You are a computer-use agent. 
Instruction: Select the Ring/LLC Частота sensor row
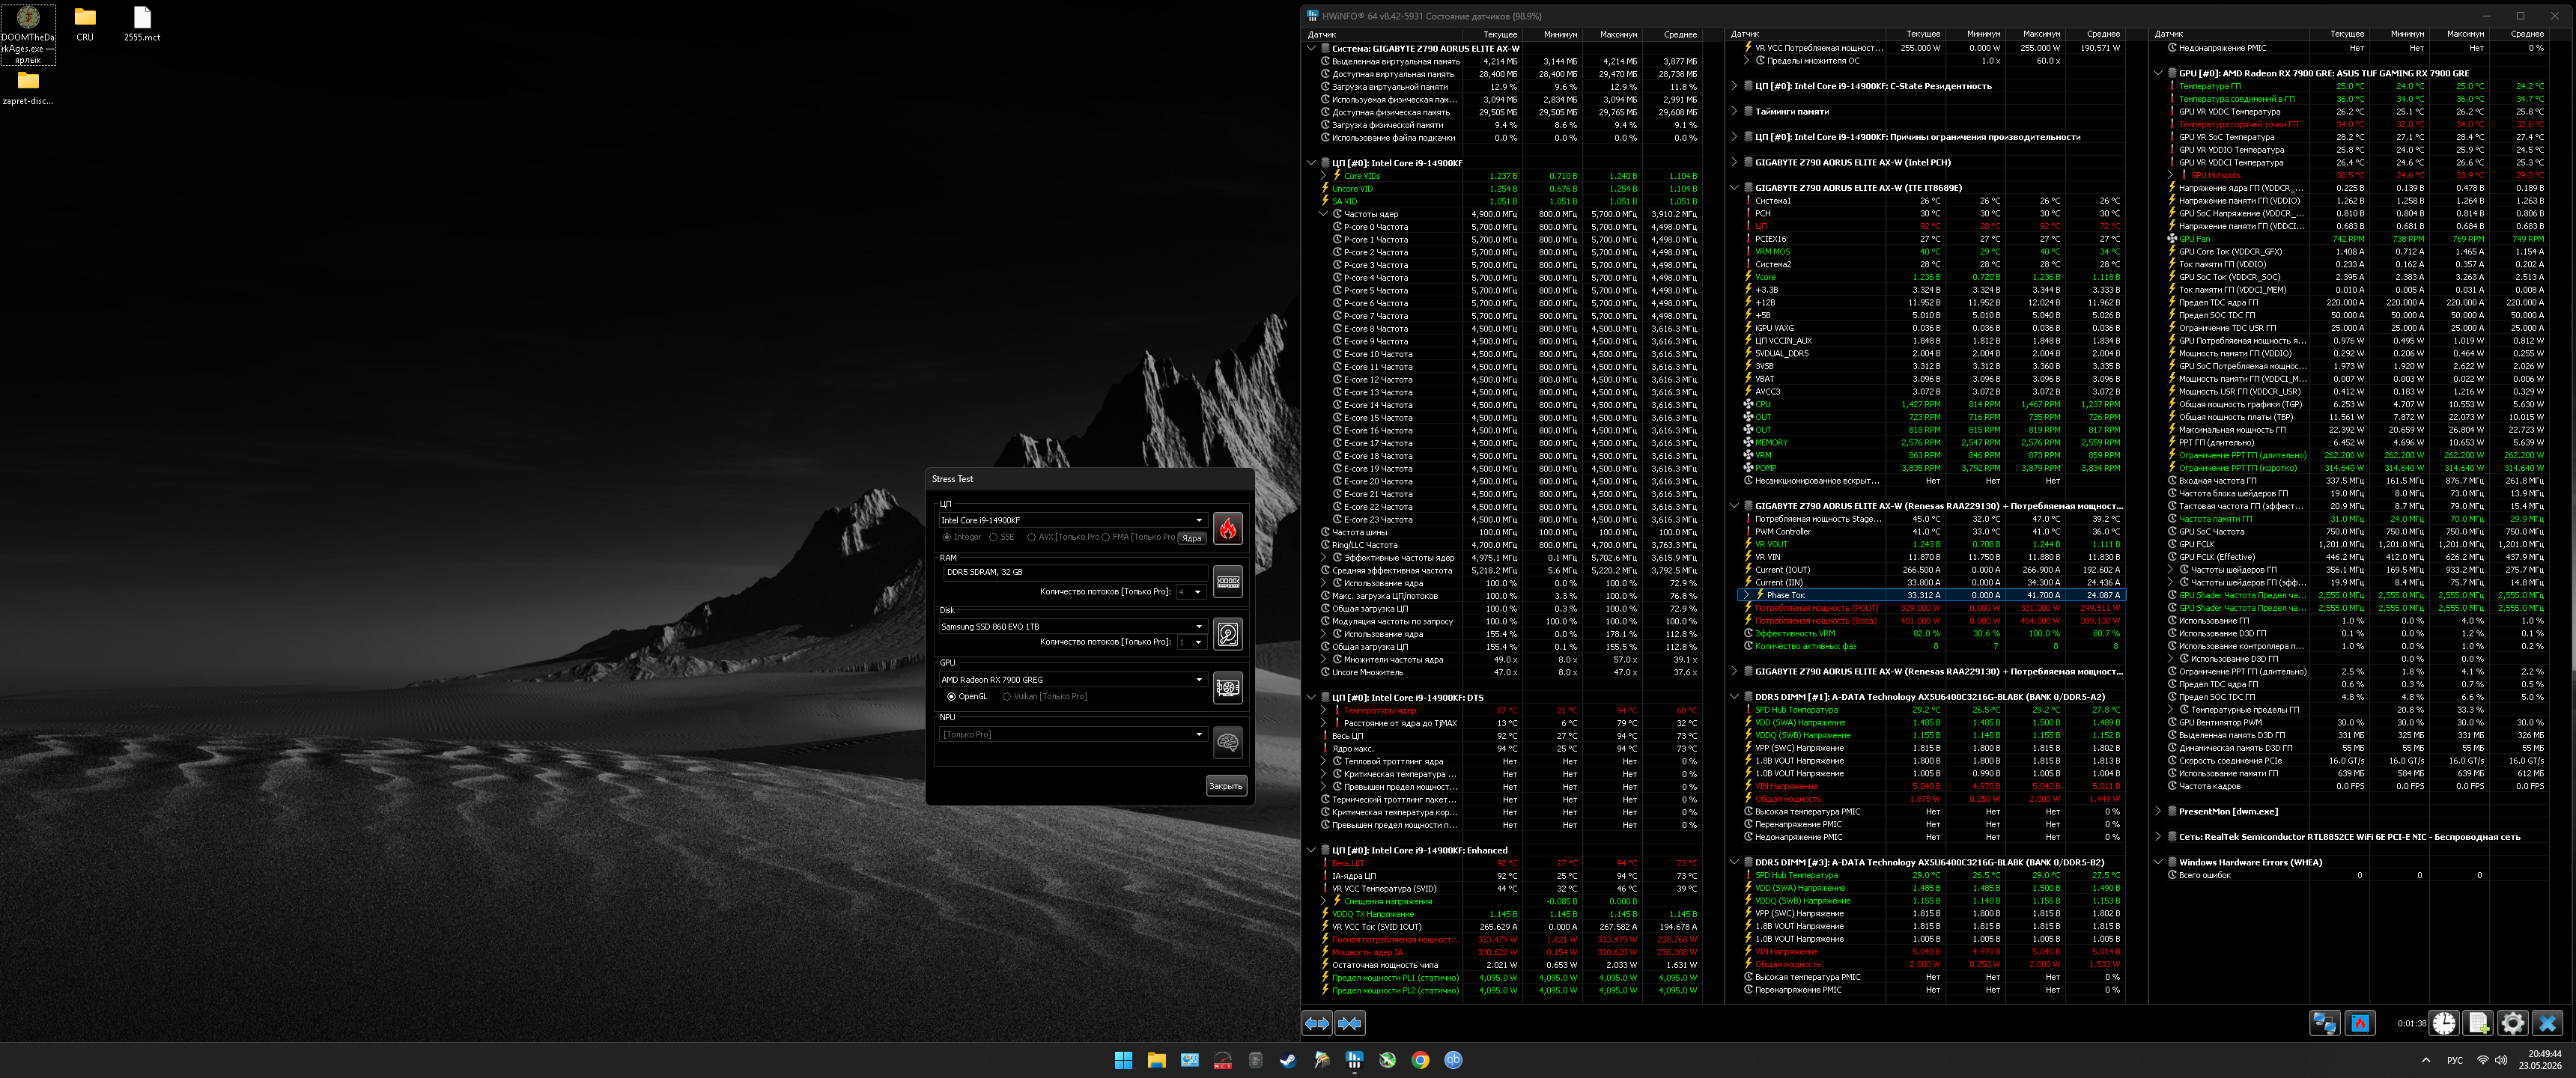(1510, 545)
